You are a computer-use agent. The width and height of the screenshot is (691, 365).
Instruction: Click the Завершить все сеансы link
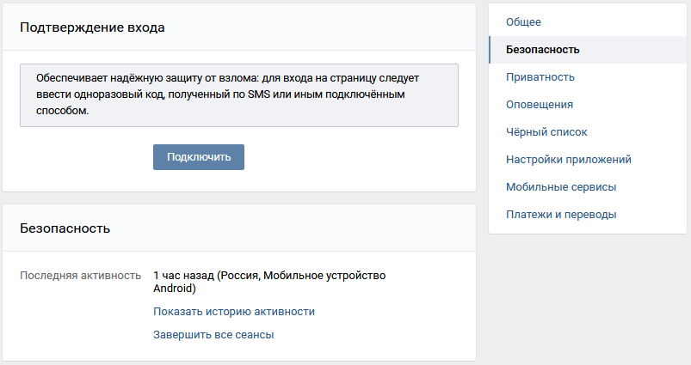coord(213,335)
